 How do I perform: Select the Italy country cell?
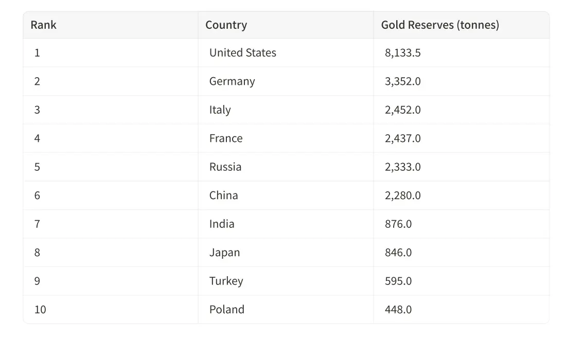(220, 110)
